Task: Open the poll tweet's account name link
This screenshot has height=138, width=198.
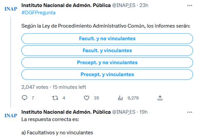Action: (x=66, y=6)
